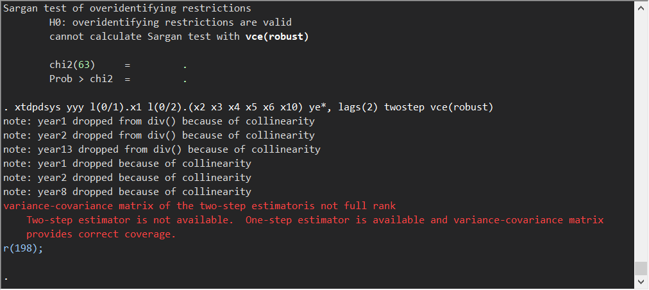Click the red variance-covariance matrix error line

[199, 206]
